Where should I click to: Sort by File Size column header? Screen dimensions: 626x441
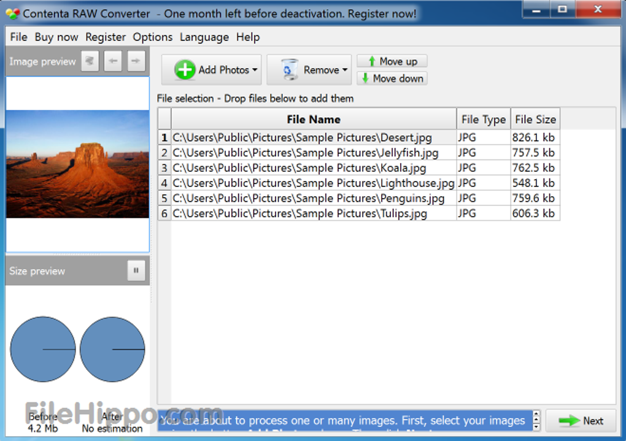coord(535,120)
